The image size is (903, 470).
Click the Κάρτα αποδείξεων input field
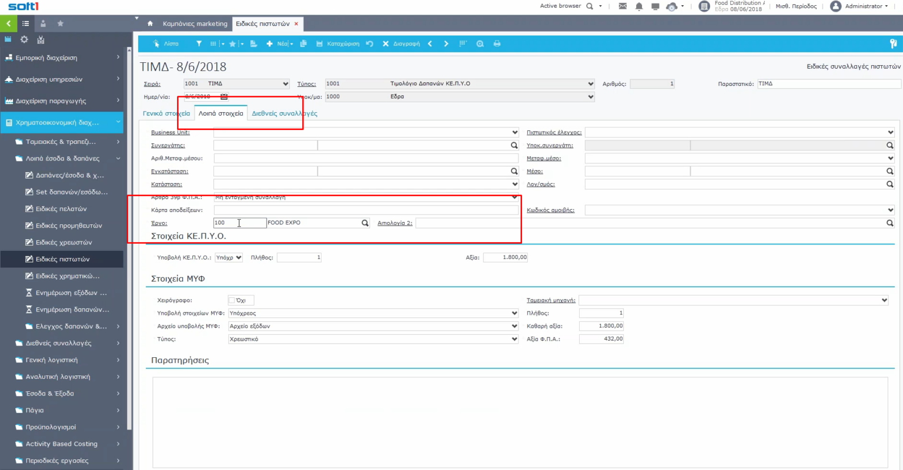click(x=366, y=210)
